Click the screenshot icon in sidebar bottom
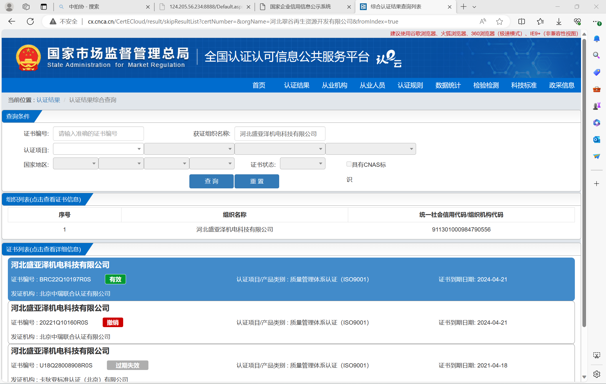This screenshot has width=606, height=384. pyautogui.click(x=597, y=355)
